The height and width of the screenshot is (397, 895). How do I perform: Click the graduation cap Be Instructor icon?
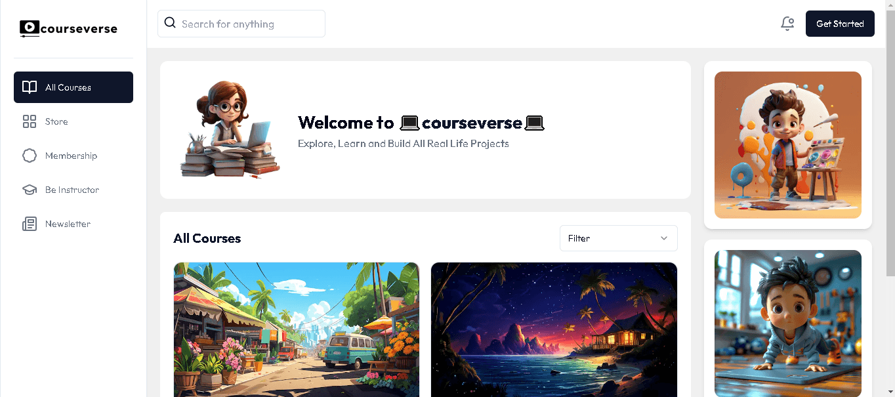(x=30, y=190)
